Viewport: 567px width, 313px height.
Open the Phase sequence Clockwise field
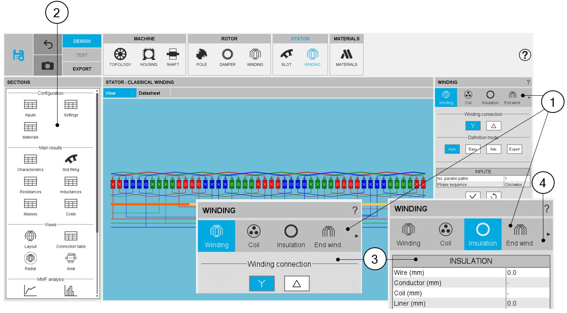516,184
